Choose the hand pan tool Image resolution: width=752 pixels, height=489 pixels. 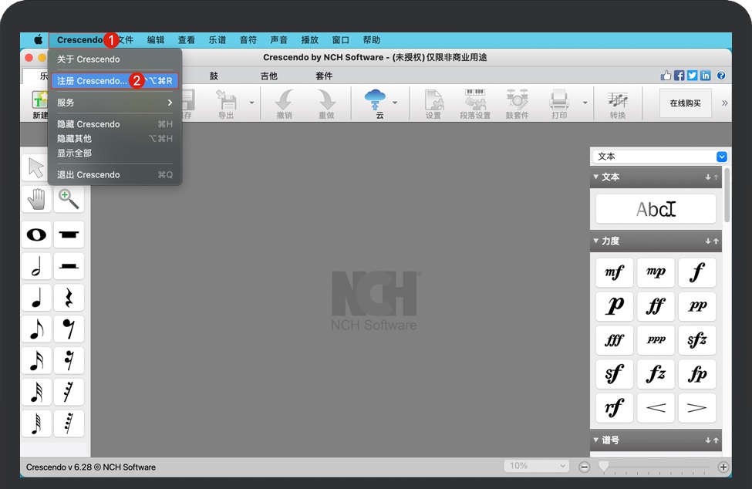(36, 199)
